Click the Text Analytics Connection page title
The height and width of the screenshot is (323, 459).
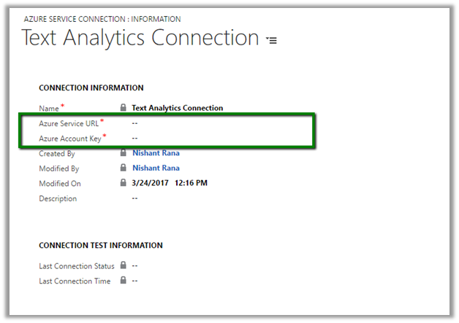coord(140,38)
